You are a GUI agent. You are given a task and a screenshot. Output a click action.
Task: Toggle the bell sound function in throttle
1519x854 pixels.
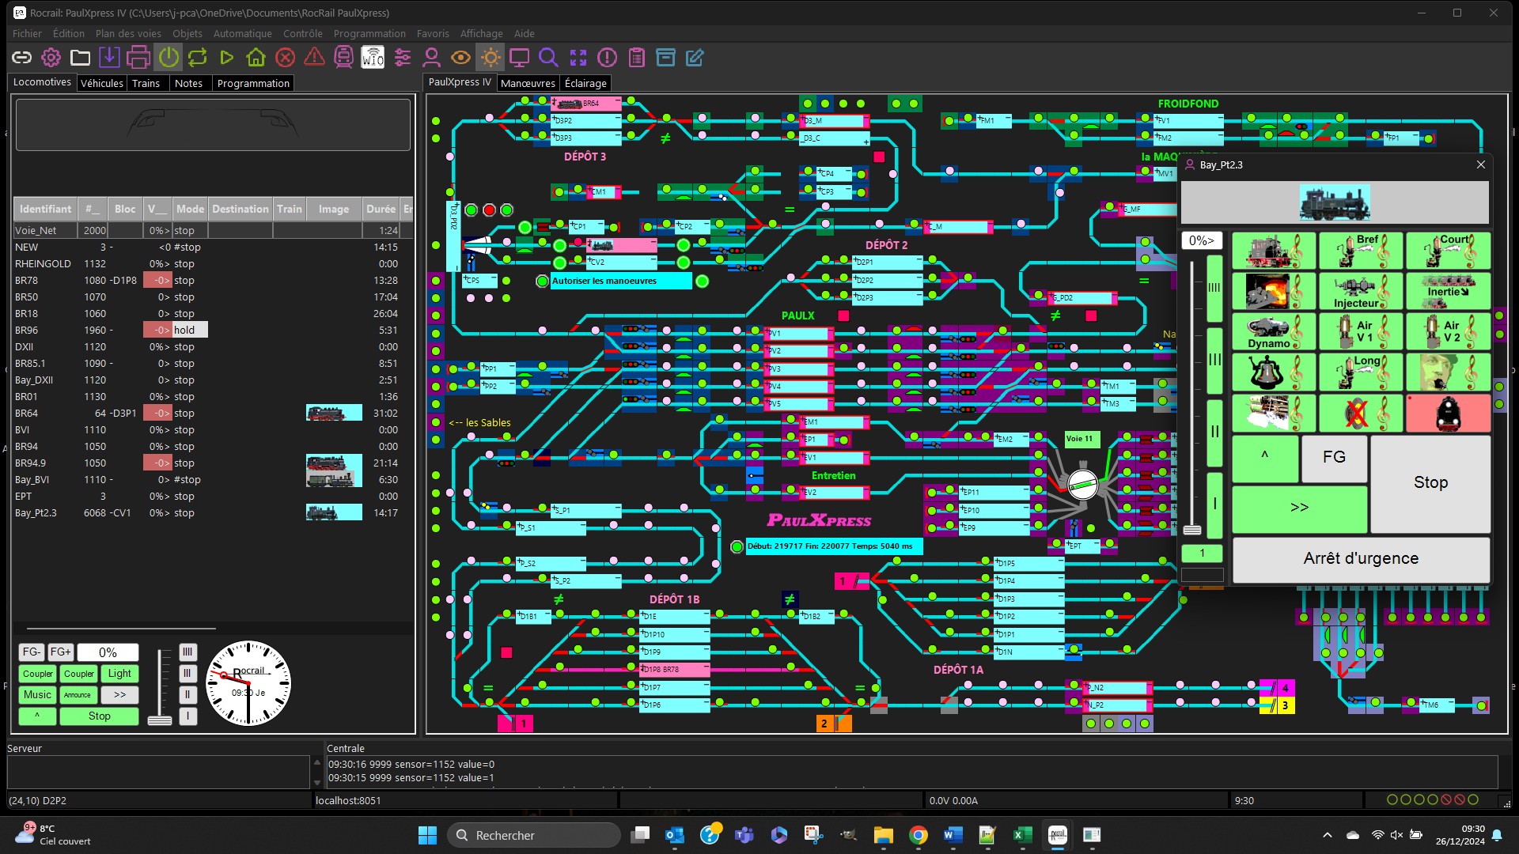1274,372
